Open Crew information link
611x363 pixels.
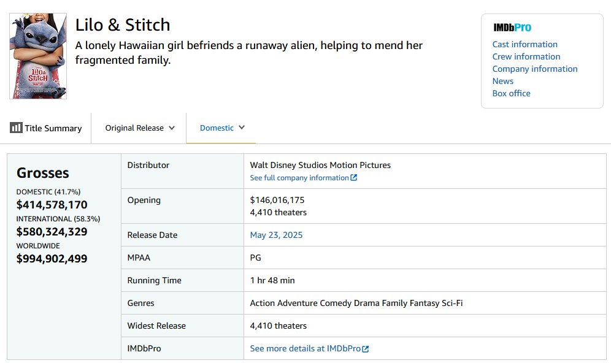click(x=526, y=56)
